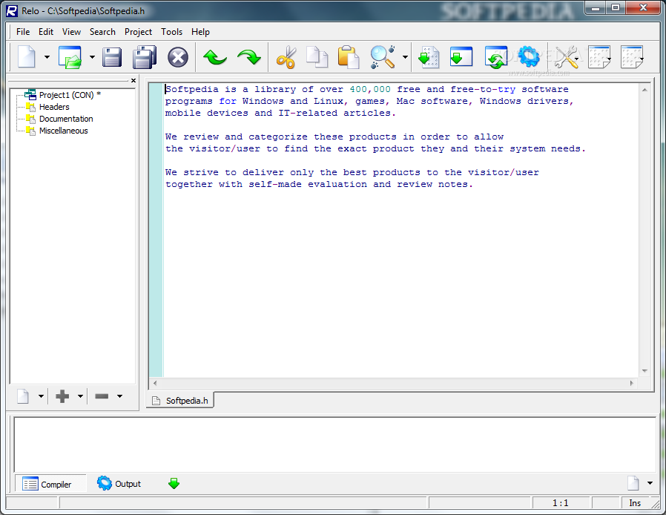Image resolution: width=666 pixels, height=515 pixels.
Task: Click the Redo green arrow
Action: [249, 57]
